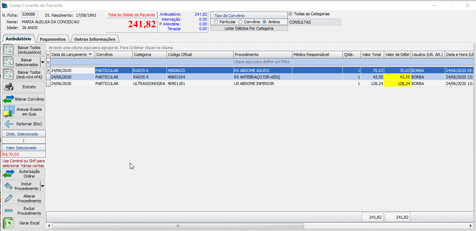Click the Código Oficial column header
Viewport: 476px width, 231px height.
pyautogui.click(x=200, y=54)
